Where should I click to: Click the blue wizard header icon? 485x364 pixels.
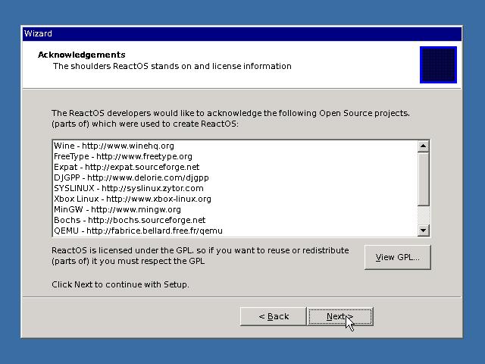click(438, 65)
